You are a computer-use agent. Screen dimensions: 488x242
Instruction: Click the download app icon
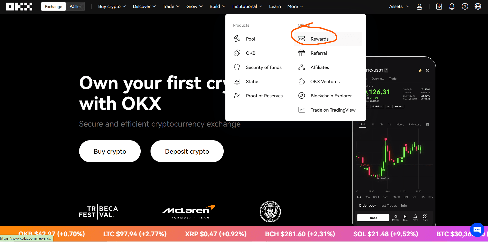pyautogui.click(x=439, y=6)
